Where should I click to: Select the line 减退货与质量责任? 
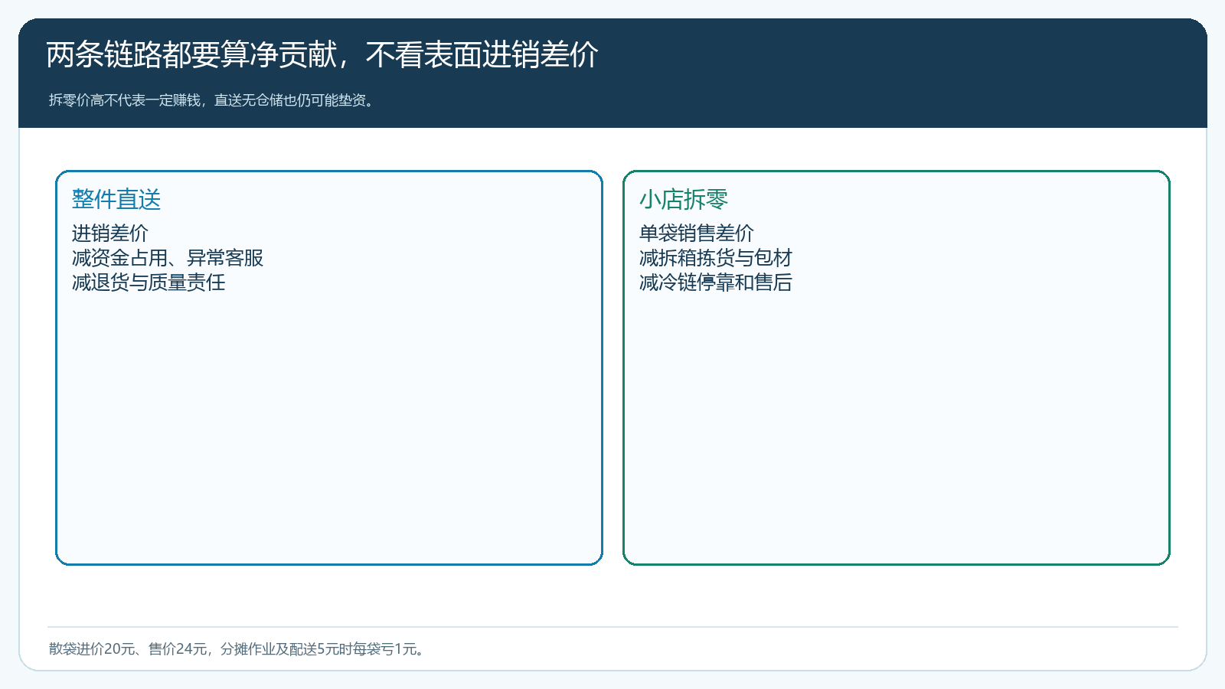click(x=149, y=282)
